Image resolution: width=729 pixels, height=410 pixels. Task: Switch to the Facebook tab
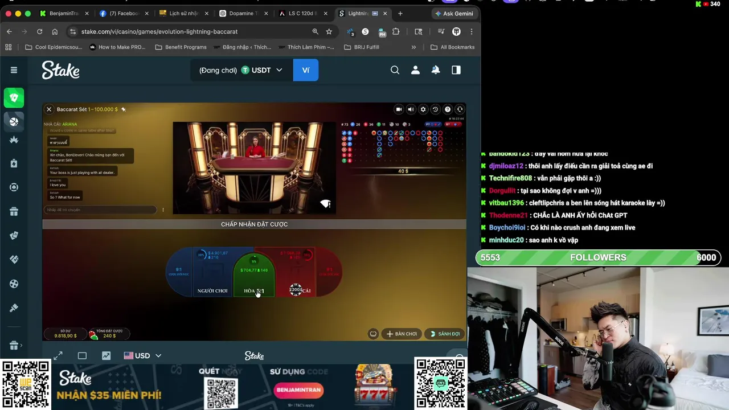[x=124, y=13]
